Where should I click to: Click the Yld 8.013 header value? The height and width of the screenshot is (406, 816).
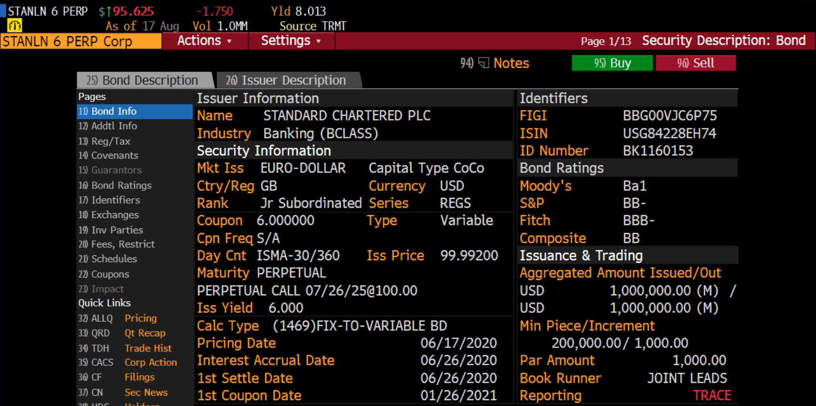click(x=298, y=11)
